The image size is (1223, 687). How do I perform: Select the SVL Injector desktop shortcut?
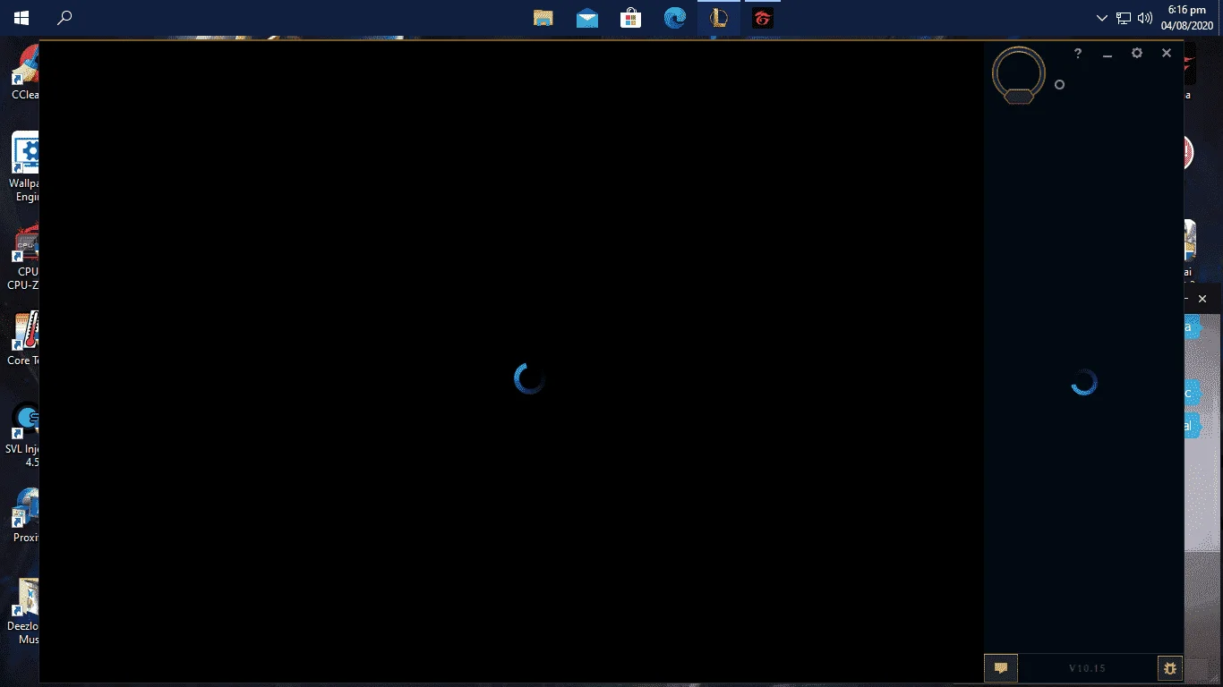click(x=22, y=435)
